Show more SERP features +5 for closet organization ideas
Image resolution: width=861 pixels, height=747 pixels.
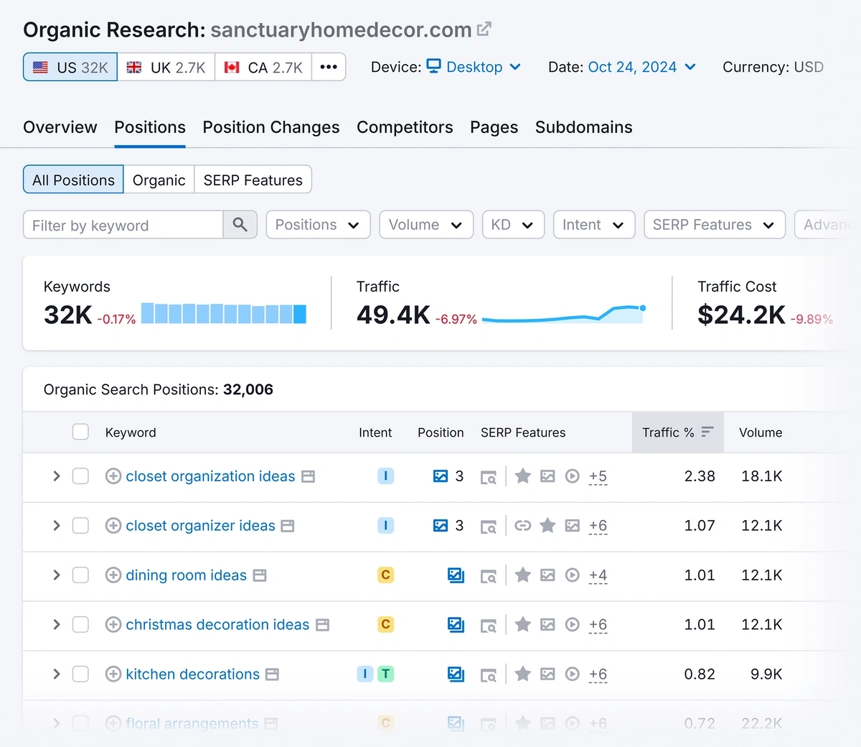(598, 476)
